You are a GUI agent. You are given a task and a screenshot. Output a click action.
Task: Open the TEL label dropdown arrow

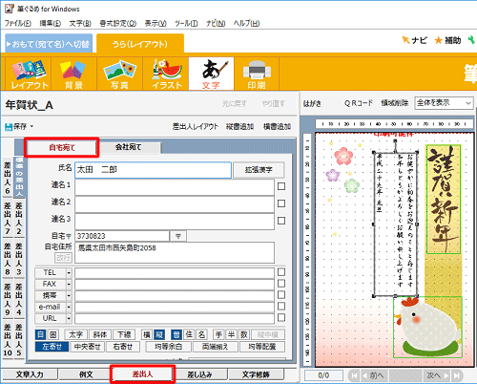click(69, 273)
